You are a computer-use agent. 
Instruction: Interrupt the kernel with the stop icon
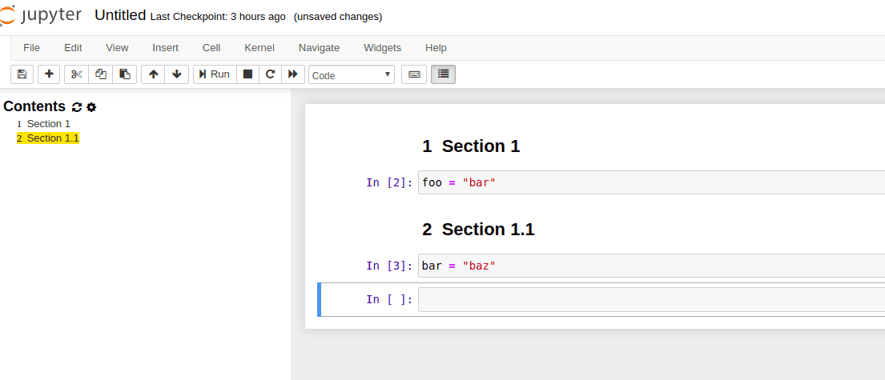(x=247, y=74)
